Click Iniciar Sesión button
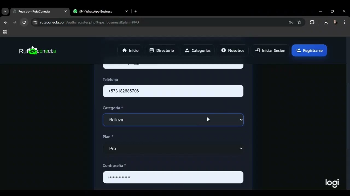The image size is (350, 196). (x=270, y=51)
